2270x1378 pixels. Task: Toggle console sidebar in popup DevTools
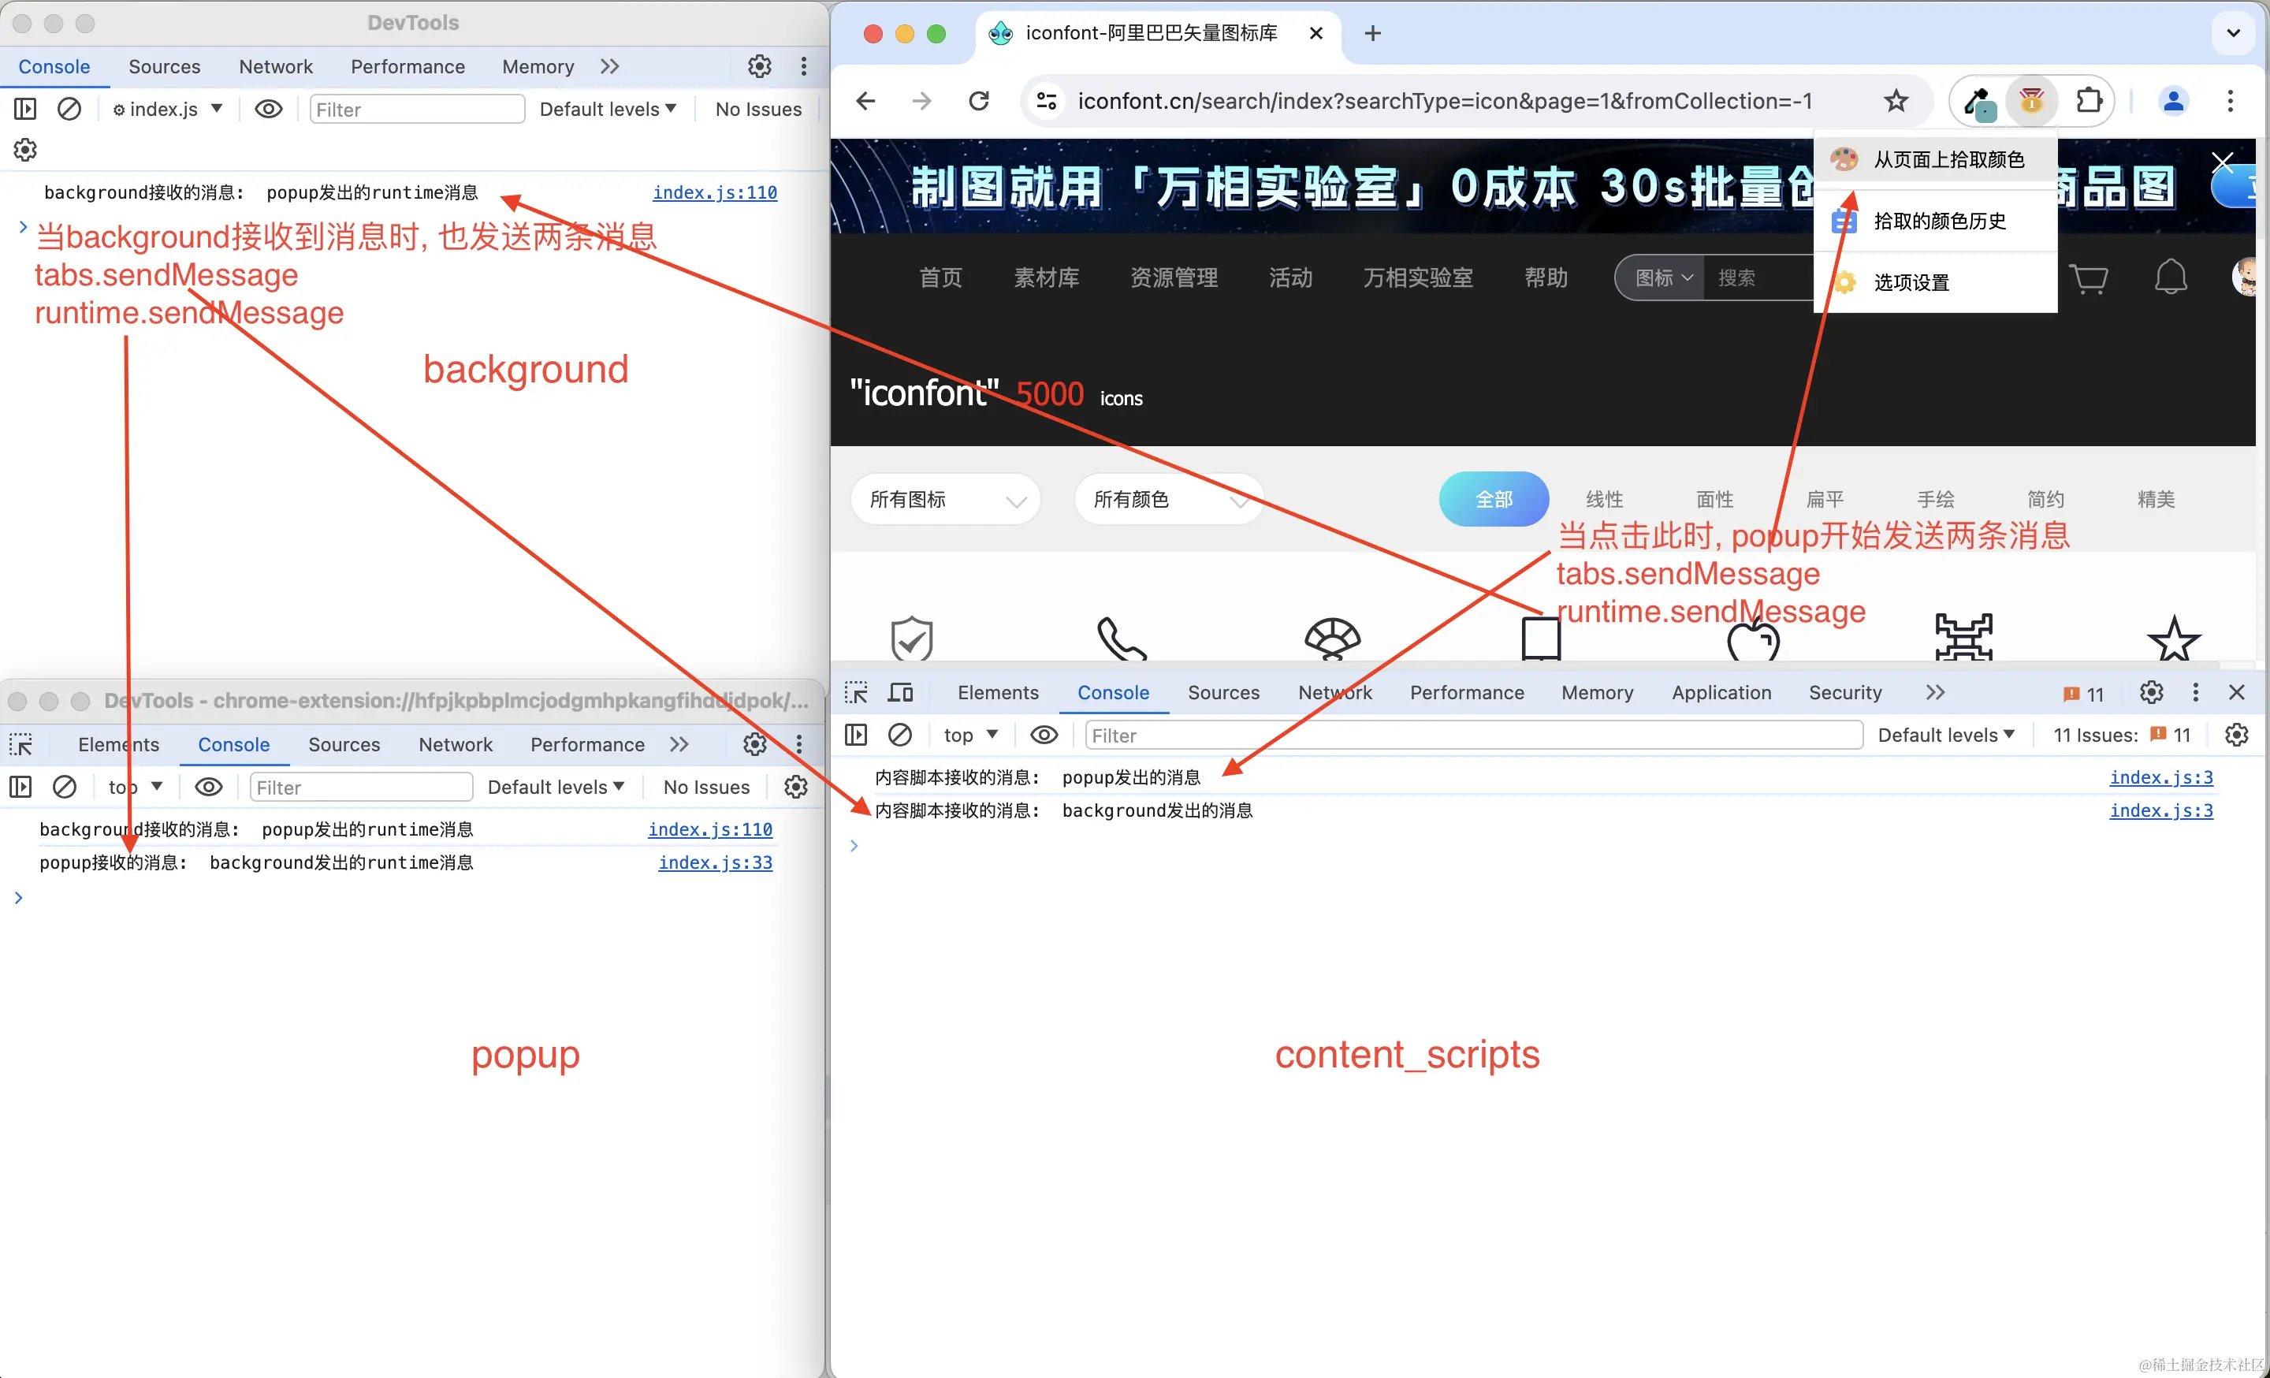point(20,787)
